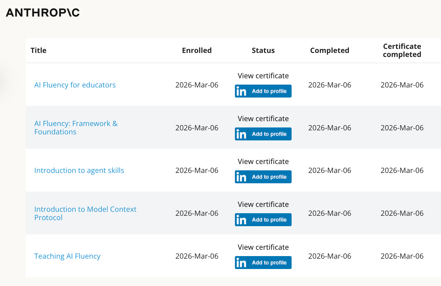Open the AI Fluency for educators course
441x286 pixels.
point(75,85)
